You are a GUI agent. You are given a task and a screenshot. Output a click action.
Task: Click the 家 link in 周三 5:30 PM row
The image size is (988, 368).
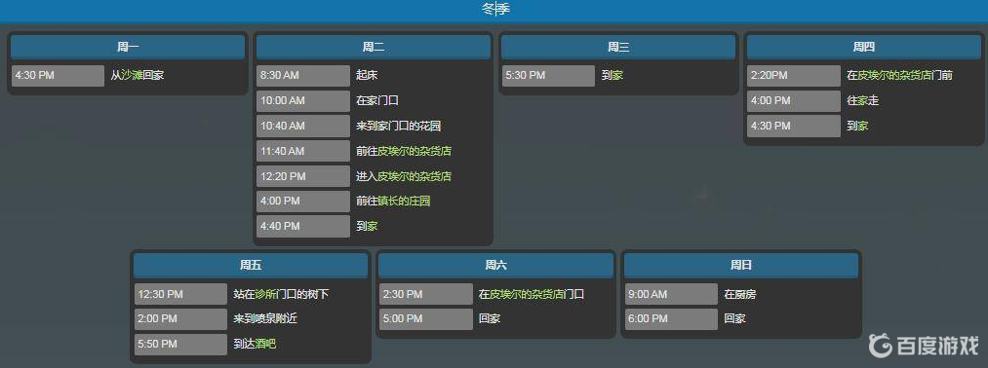click(617, 76)
